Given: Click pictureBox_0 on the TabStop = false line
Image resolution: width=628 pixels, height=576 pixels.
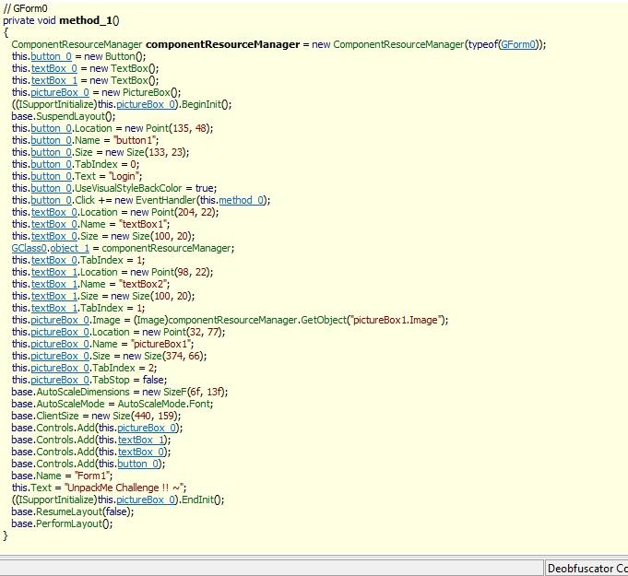Looking at the screenshot, I should click(60, 380).
